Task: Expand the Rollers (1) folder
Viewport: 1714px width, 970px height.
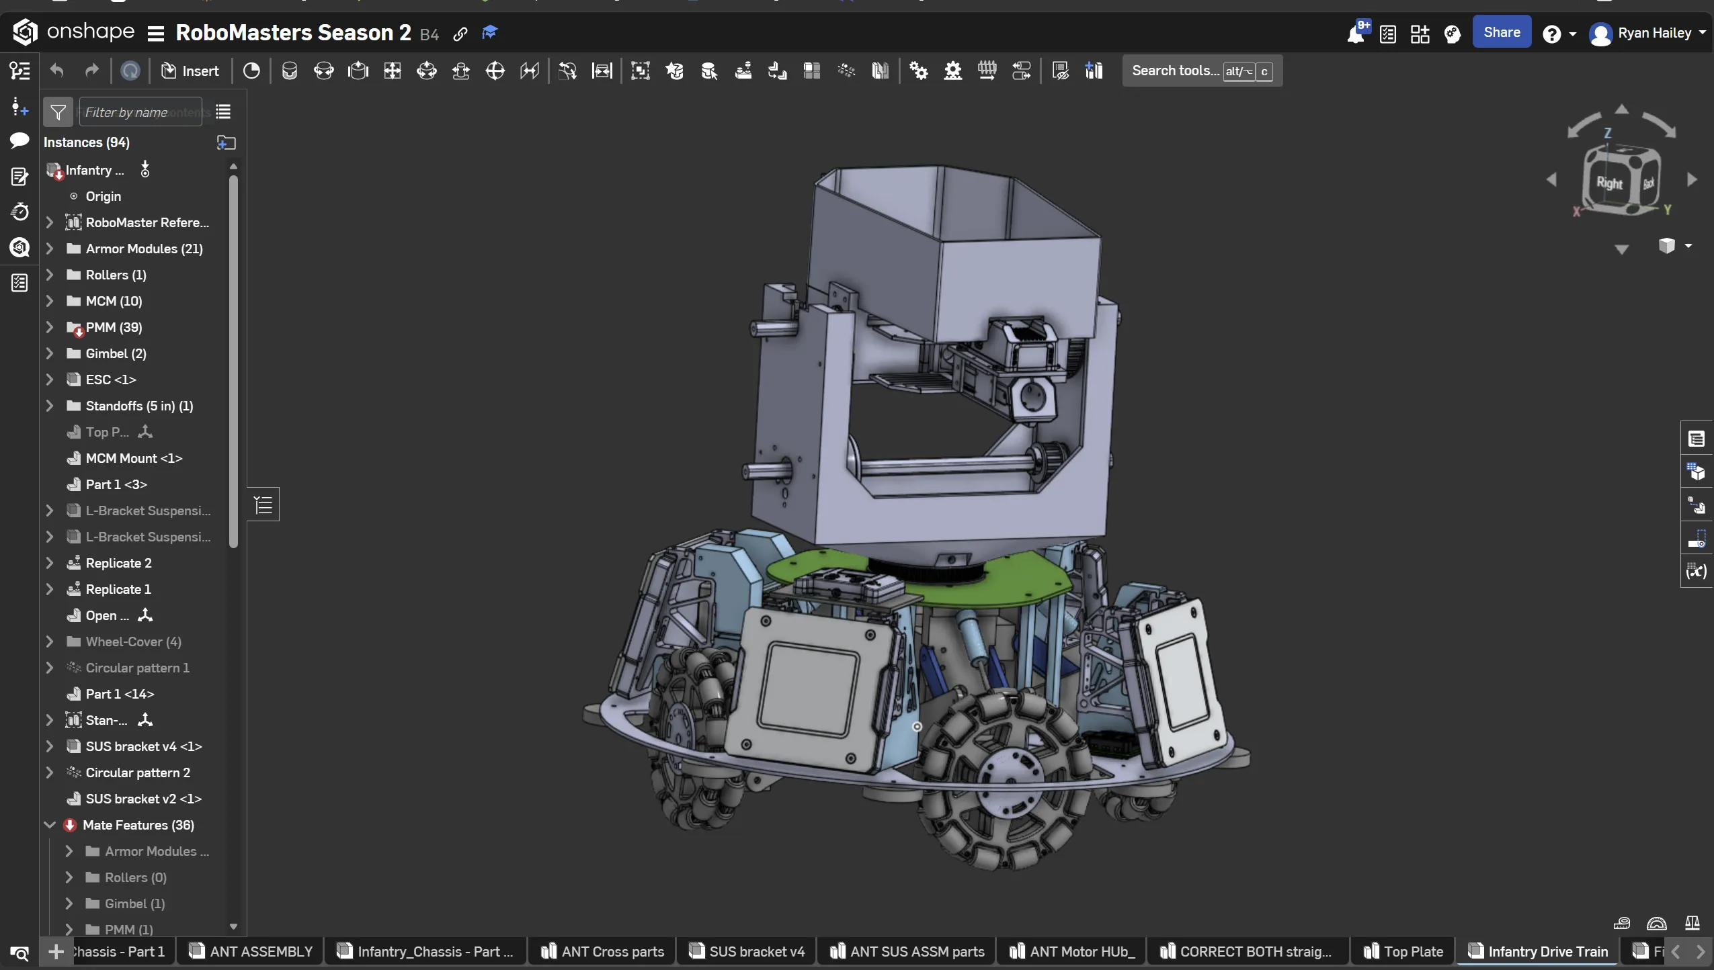Action: 49,275
